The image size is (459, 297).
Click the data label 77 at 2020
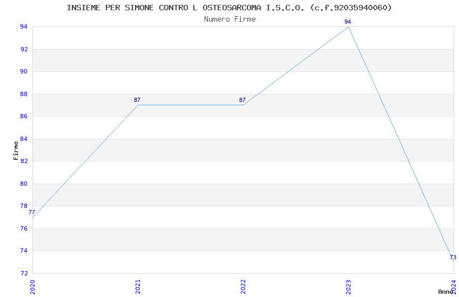[x=32, y=212]
